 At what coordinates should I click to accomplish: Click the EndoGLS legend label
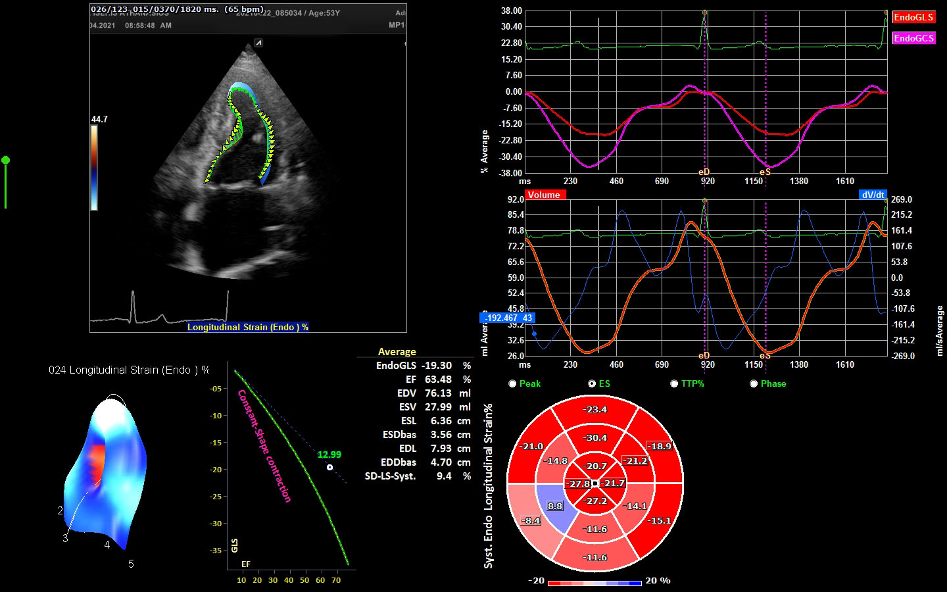[x=913, y=18]
